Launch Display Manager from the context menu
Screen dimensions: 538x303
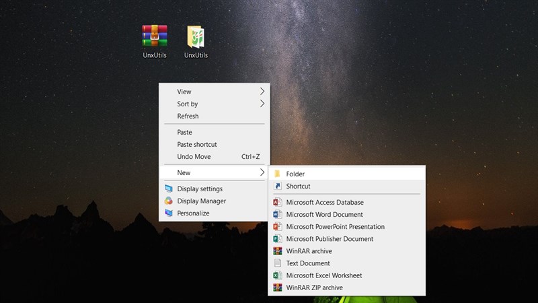[201, 201]
